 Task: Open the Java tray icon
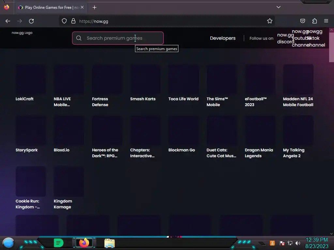272,243
